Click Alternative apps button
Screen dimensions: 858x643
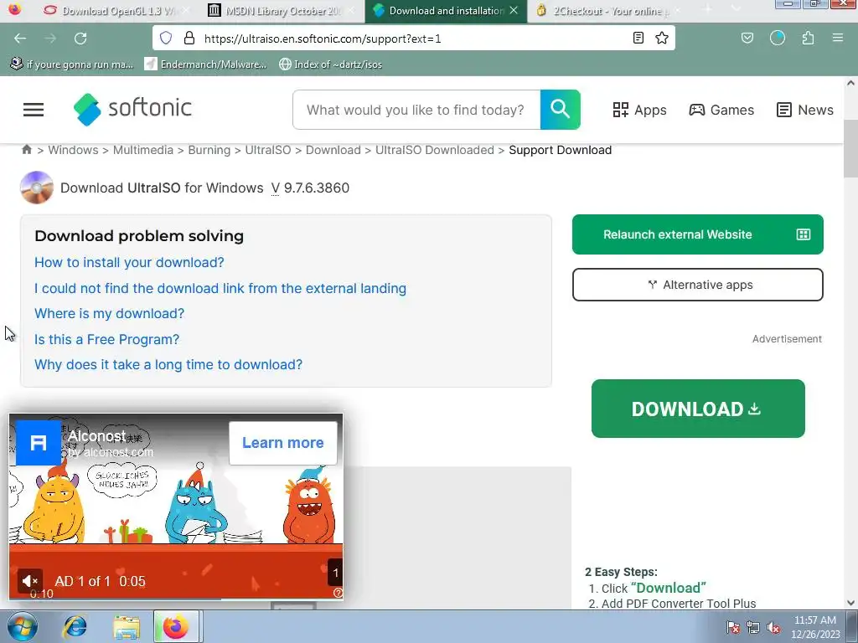[x=698, y=285]
